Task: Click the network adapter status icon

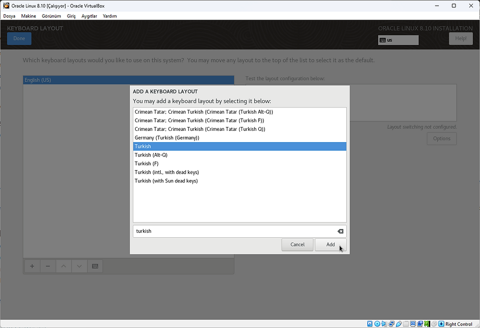Action: (x=391, y=324)
